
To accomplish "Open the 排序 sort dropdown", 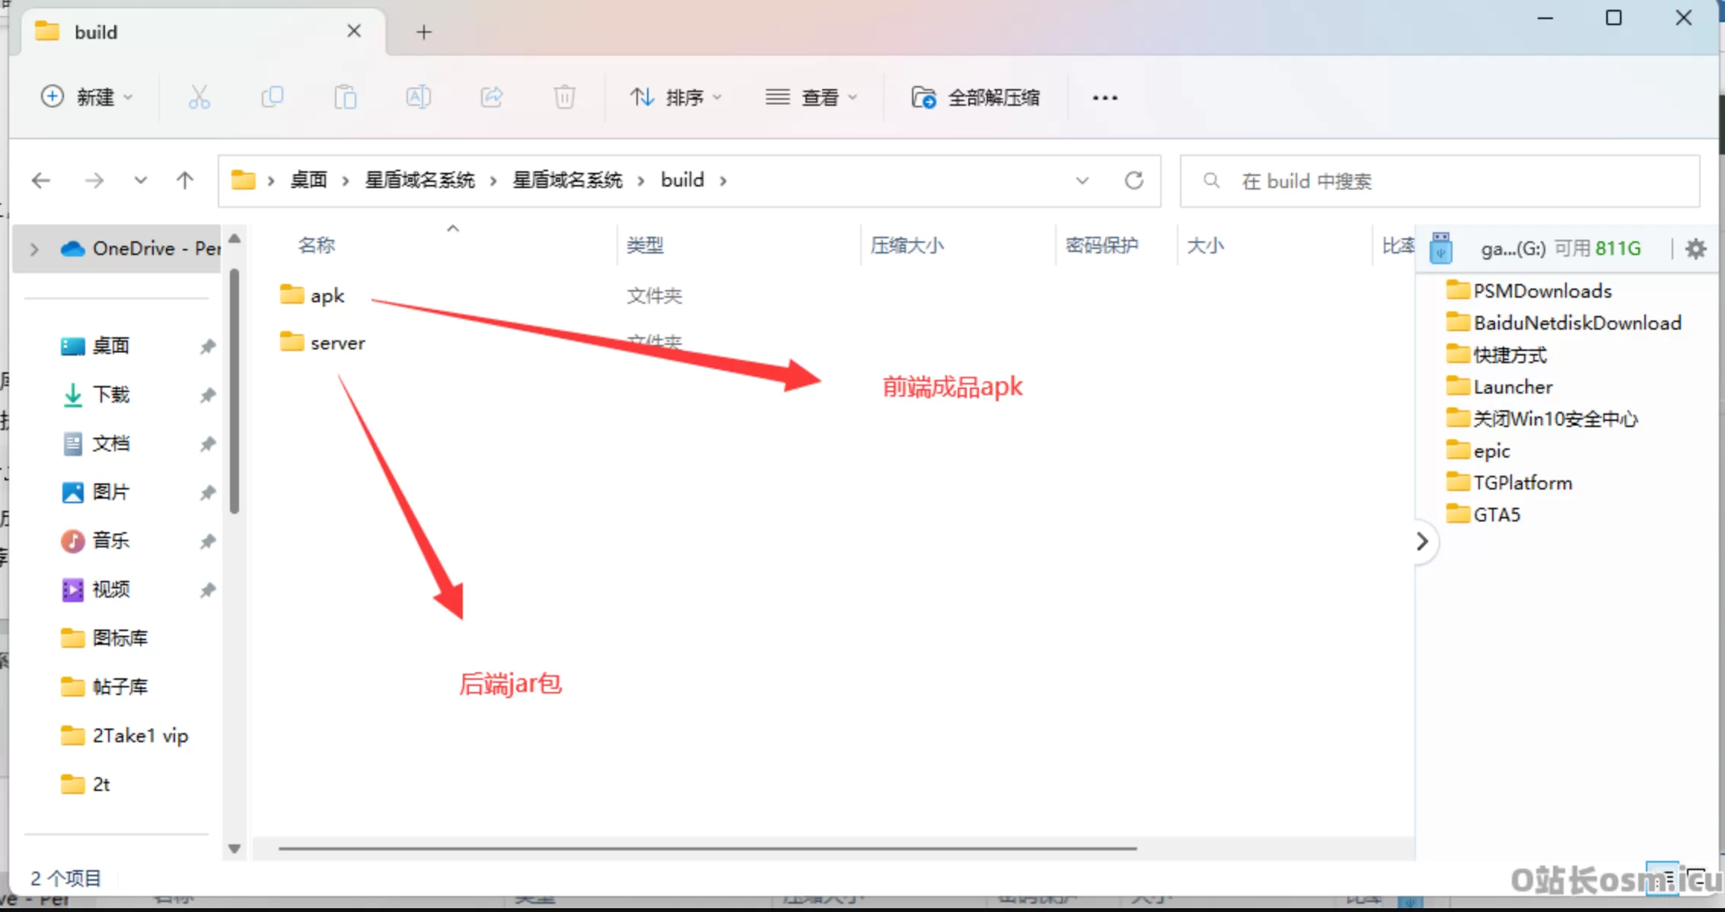I will pyautogui.click(x=675, y=97).
